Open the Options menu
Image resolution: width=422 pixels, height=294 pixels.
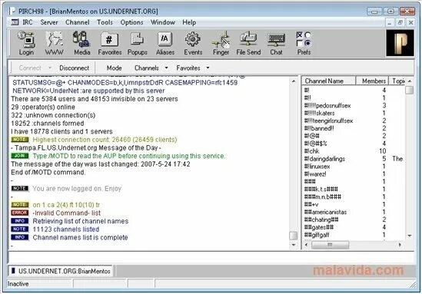131,22
